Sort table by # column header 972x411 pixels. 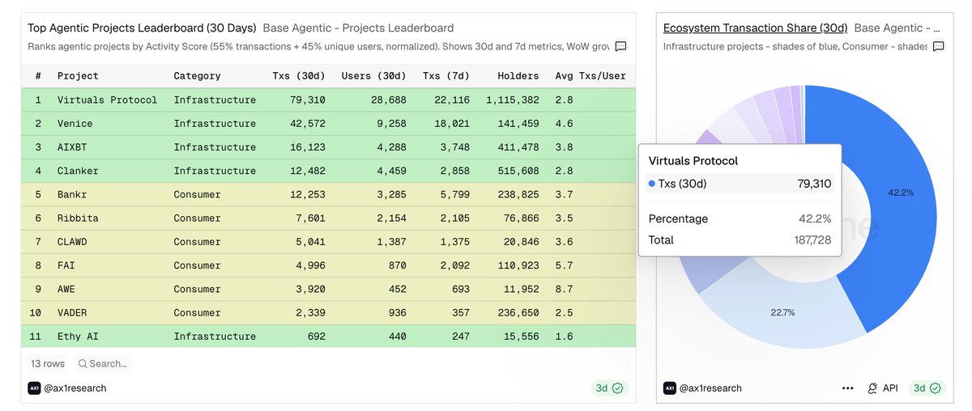click(x=38, y=76)
